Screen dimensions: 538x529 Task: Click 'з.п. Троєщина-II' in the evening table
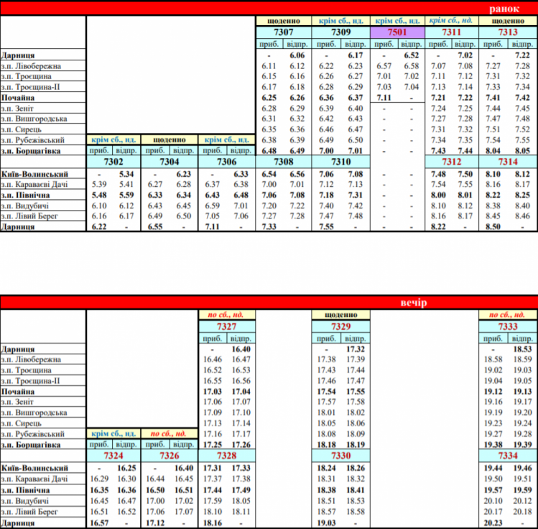click(x=30, y=381)
